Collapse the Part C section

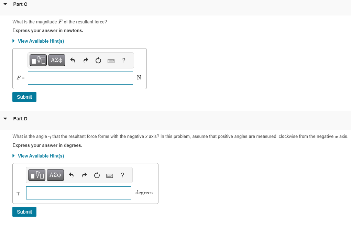tap(5, 4)
